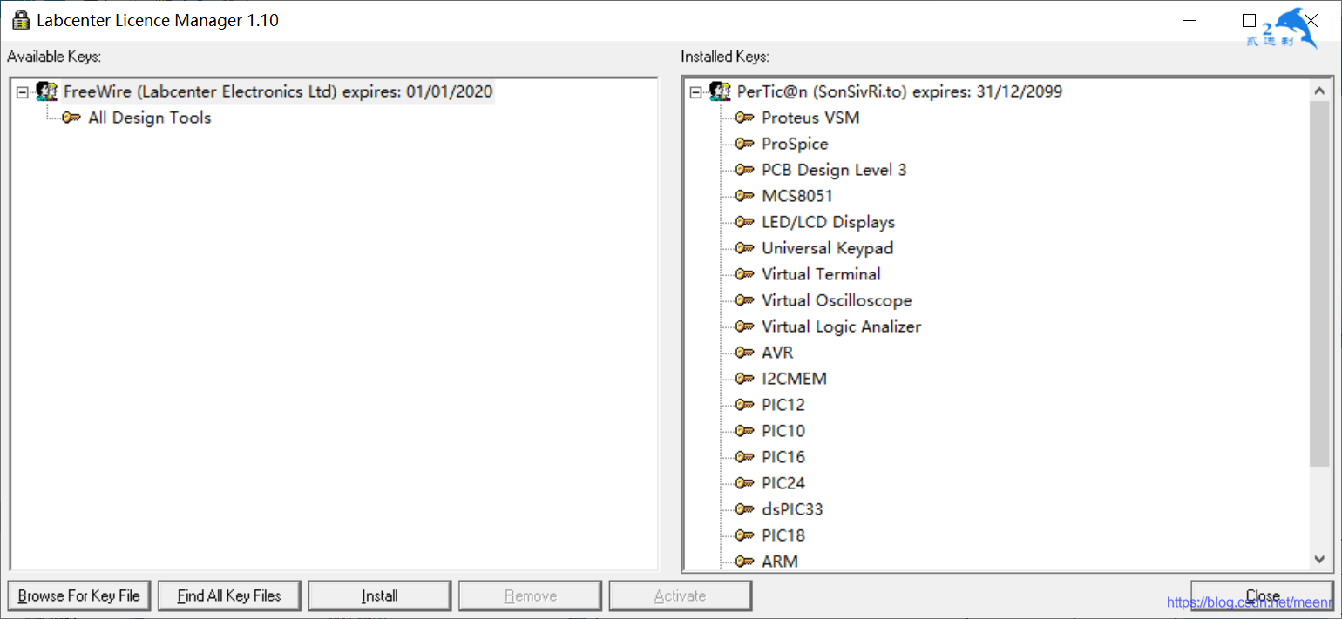Click the PerTic@n licence user icon
The height and width of the screenshot is (619, 1342).
click(720, 91)
